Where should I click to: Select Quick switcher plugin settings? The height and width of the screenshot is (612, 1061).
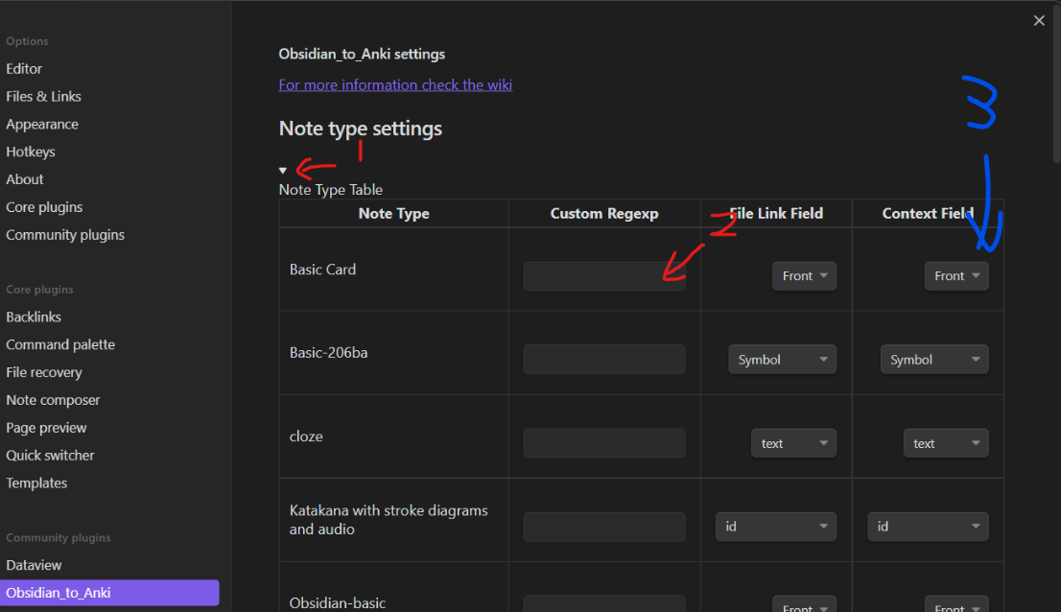tap(50, 456)
